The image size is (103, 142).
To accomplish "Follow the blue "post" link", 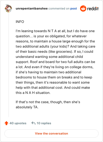I will click(74, 8).
